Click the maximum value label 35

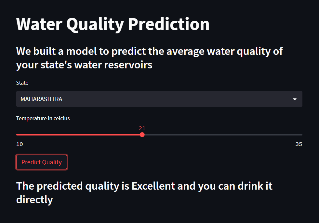(x=299, y=144)
